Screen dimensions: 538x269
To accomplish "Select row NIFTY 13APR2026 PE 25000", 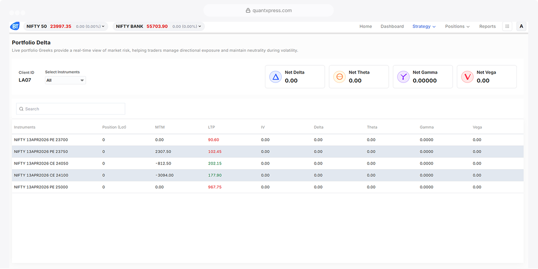I will click(268, 187).
